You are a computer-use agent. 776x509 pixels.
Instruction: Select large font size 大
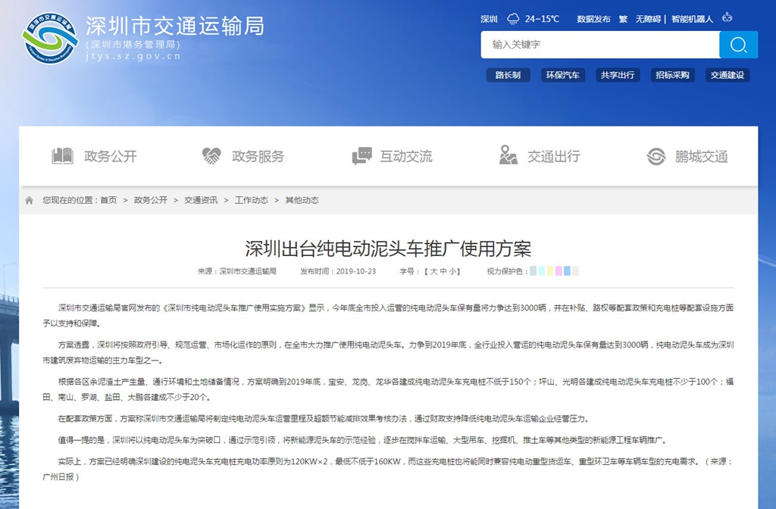point(433,272)
